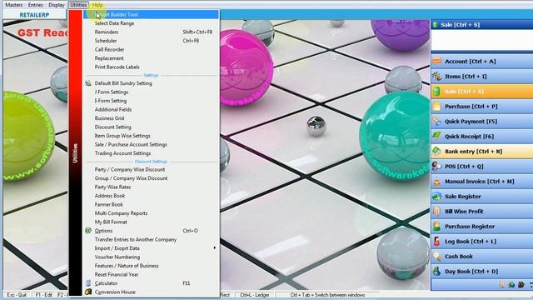Click the Bank entry icon
This screenshot has height=300, width=533.
436,151
